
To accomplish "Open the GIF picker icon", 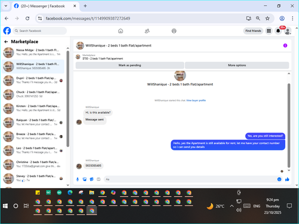I will (x=99, y=179).
